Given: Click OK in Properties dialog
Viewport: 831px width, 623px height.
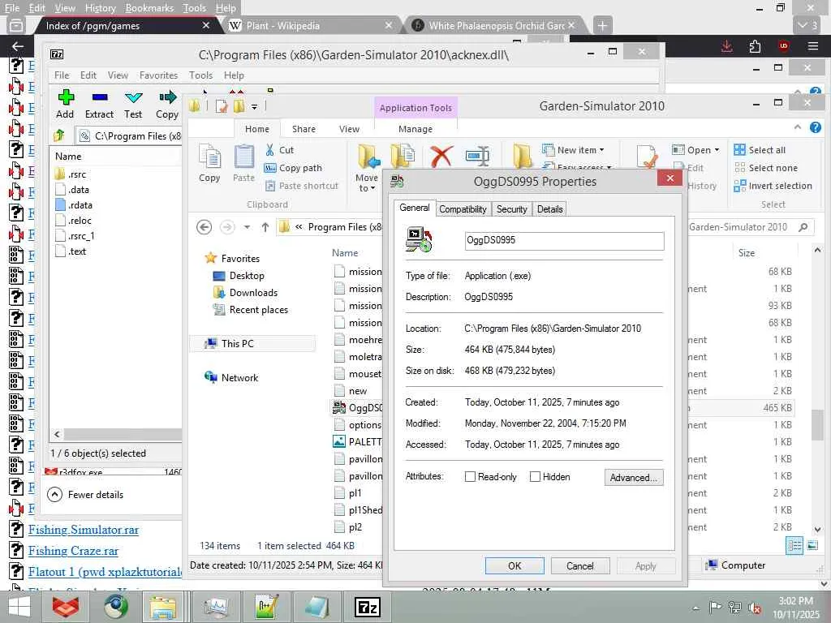Looking at the screenshot, I should coord(515,565).
